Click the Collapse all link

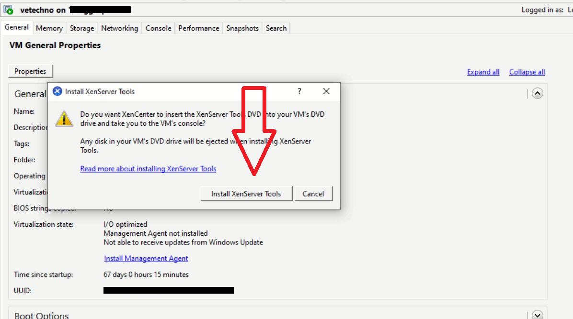(527, 72)
